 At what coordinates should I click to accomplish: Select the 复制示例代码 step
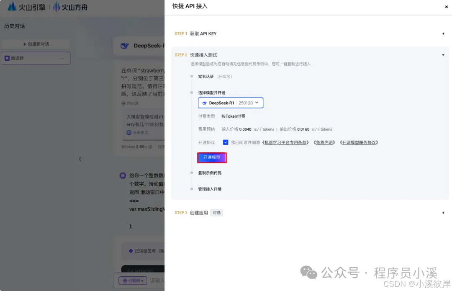pos(210,173)
